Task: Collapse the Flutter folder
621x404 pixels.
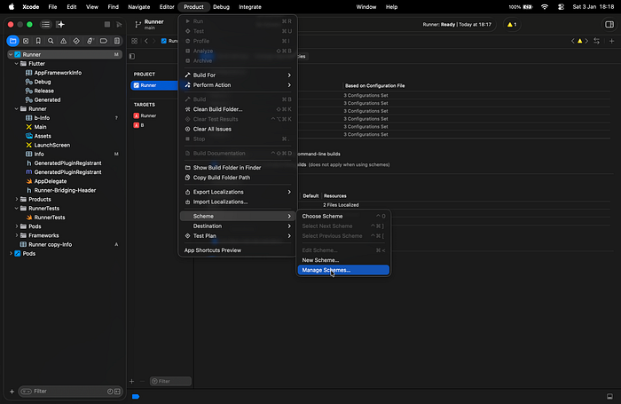Action: point(17,63)
